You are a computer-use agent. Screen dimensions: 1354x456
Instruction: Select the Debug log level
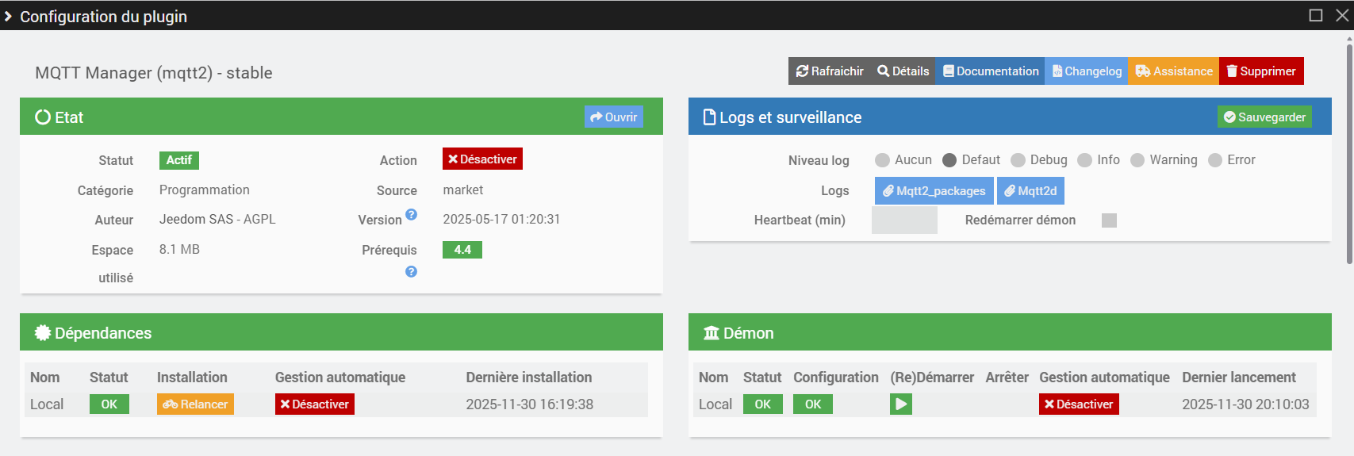click(1018, 160)
